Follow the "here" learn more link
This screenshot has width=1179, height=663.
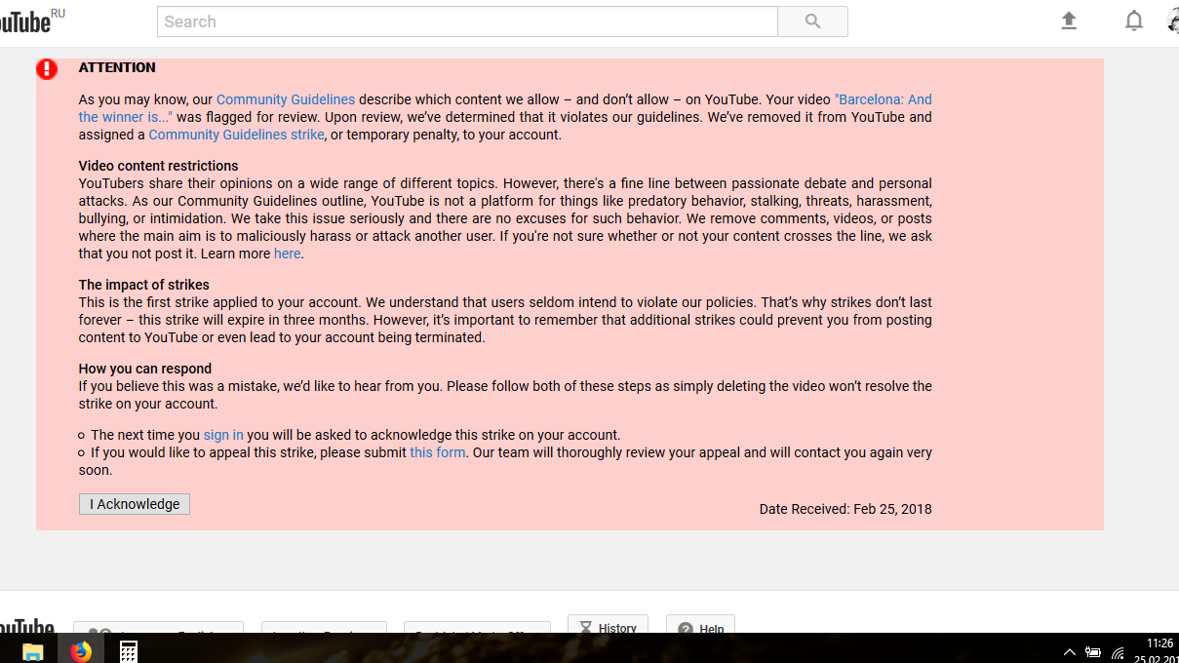287,253
